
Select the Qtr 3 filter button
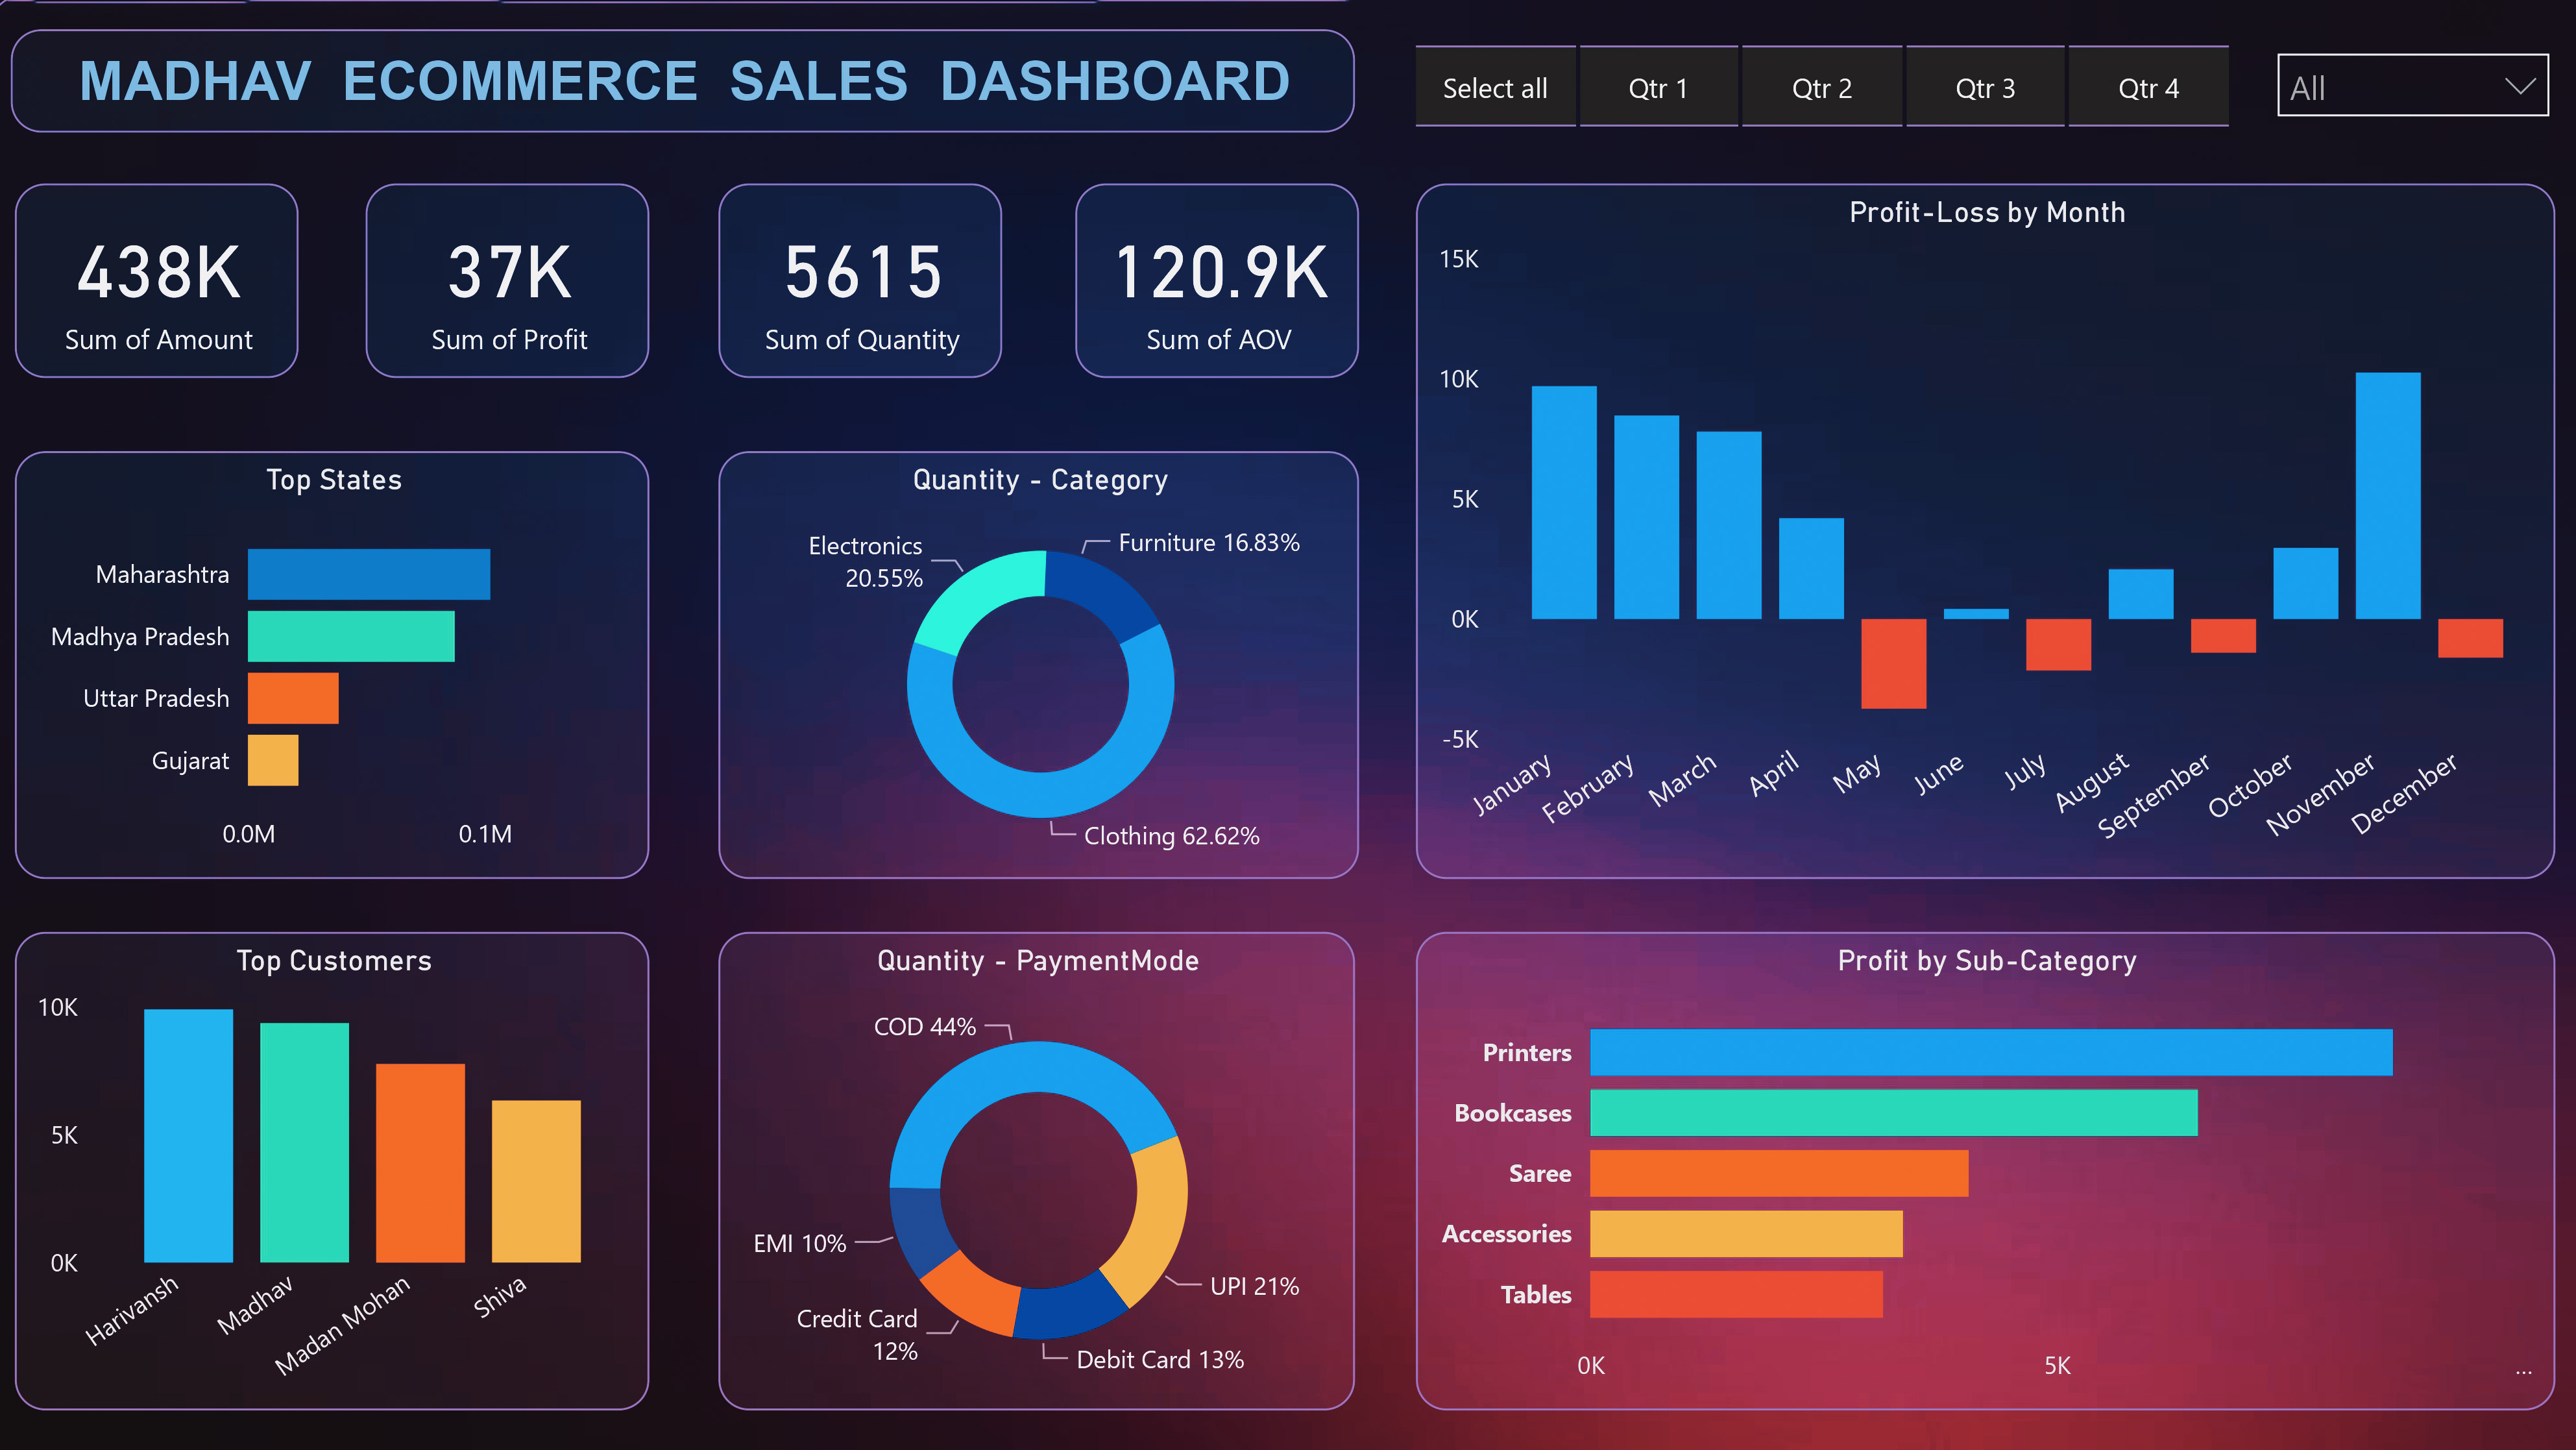coord(1984,88)
